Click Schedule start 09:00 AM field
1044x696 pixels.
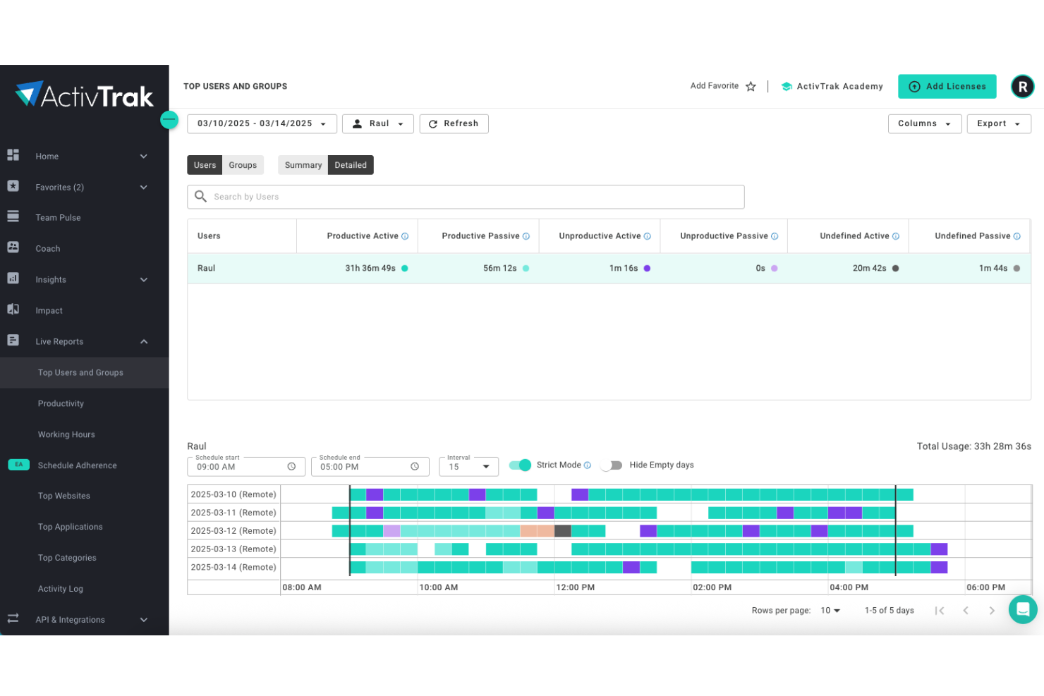pos(246,467)
